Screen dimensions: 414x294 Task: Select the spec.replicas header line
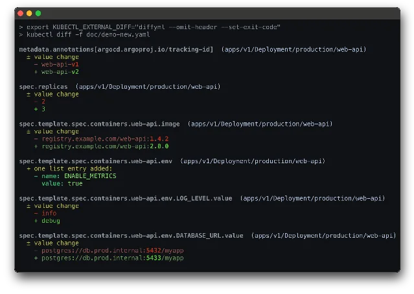[x=120, y=87]
